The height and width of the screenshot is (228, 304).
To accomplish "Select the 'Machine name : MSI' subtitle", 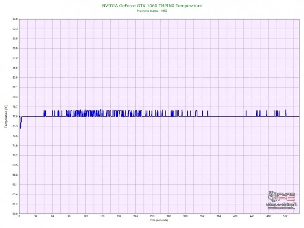I will 152,11.
